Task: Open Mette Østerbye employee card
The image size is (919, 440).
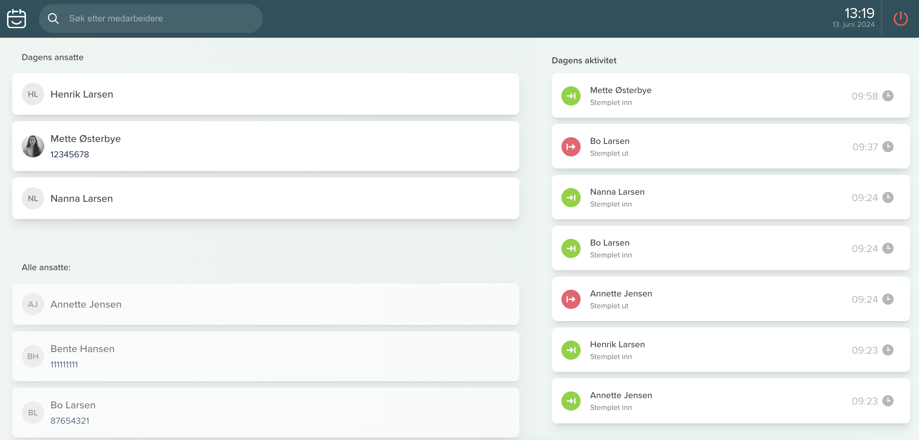Action: pos(266,146)
